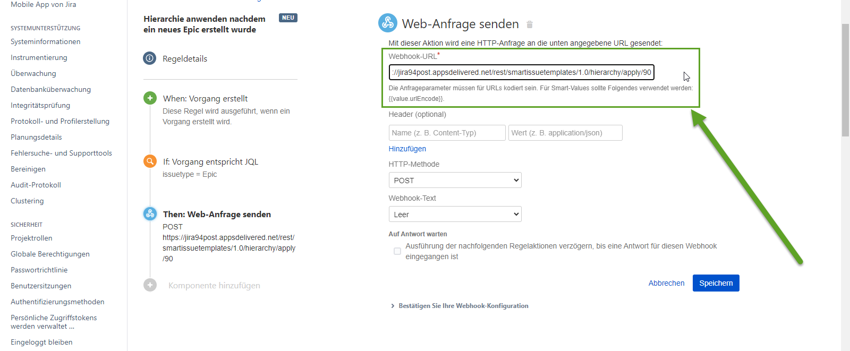Delete the action via trash icon

click(530, 24)
